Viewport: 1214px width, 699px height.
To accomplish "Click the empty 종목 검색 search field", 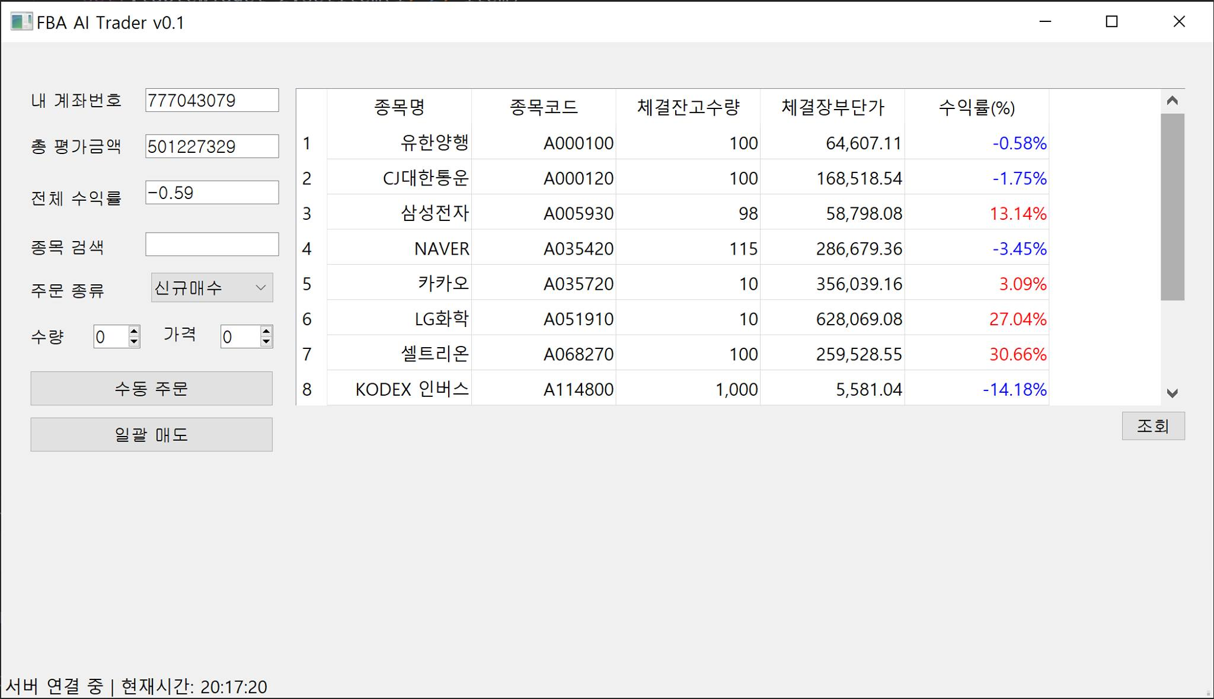I will point(212,244).
